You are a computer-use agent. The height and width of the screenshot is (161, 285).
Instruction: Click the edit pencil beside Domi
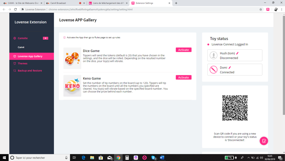tap(230, 68)
